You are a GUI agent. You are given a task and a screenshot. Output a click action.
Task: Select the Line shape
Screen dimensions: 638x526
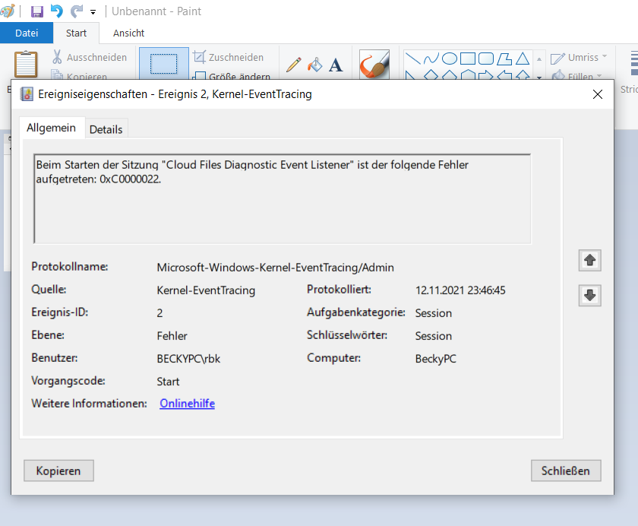(413, 59)
